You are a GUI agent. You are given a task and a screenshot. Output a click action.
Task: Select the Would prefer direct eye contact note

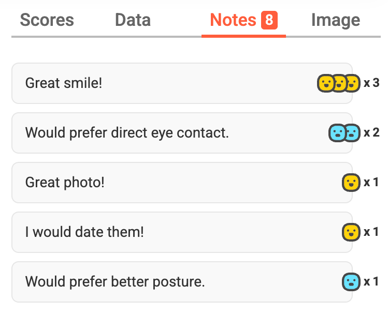click(x=182, y=133)
